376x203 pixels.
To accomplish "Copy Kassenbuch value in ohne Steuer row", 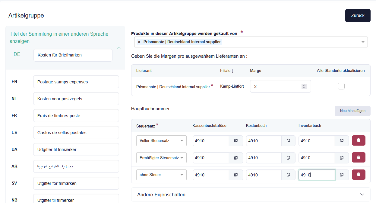I will [236, 175].
